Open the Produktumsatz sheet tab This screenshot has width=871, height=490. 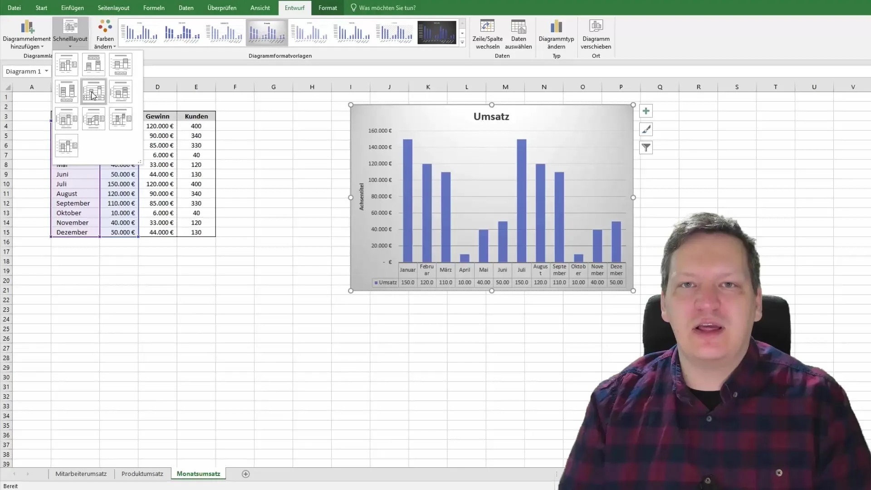point(142,474)
